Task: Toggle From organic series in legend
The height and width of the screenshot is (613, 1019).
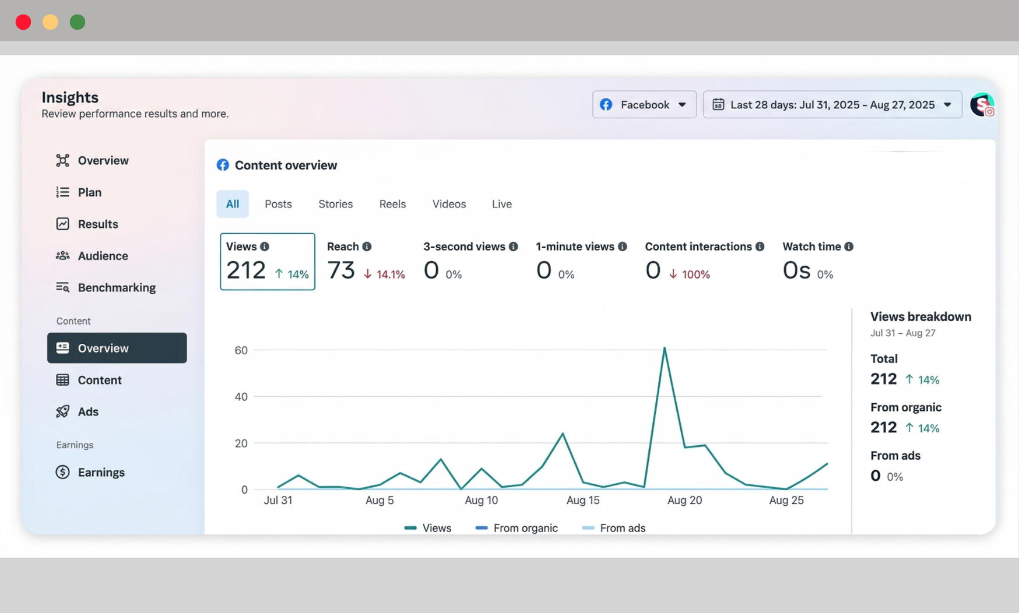Action: point(517,528)
